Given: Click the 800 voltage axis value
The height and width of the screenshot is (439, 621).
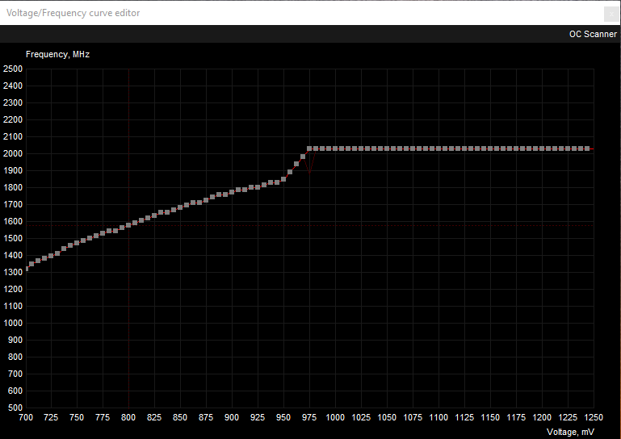Looking at the screenshot, I should point(128,418).
